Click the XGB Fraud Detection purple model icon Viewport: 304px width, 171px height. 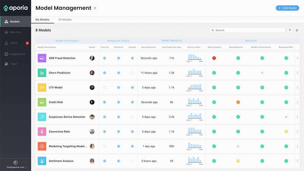(x=42, y=58)
